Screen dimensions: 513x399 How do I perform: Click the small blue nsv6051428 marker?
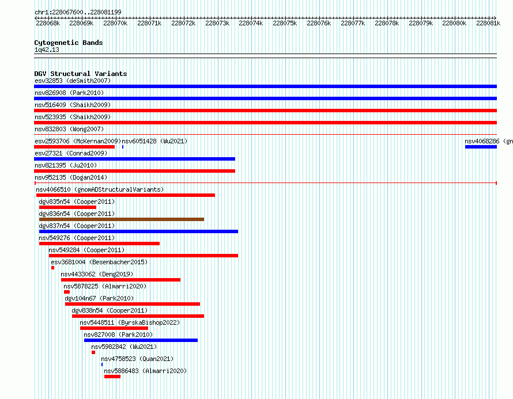pos(123,147)
